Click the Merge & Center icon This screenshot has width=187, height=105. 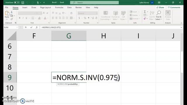coord(71,18)
